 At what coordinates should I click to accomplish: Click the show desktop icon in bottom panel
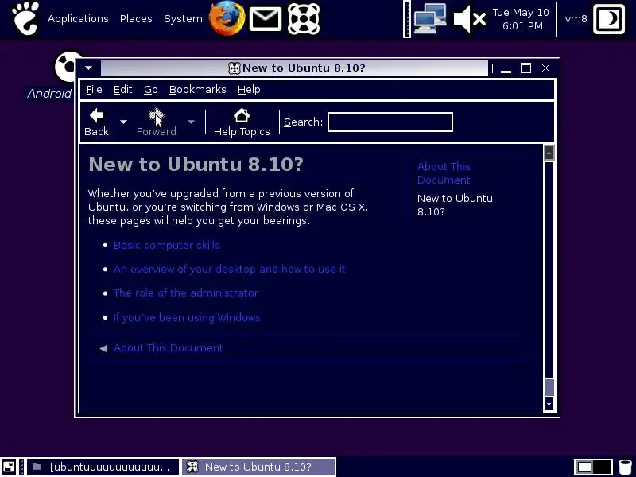(x=9, y=467)
